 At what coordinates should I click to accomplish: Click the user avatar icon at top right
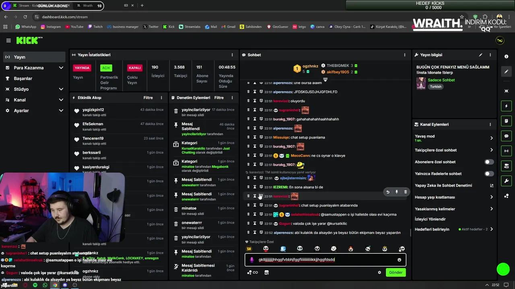500,41
